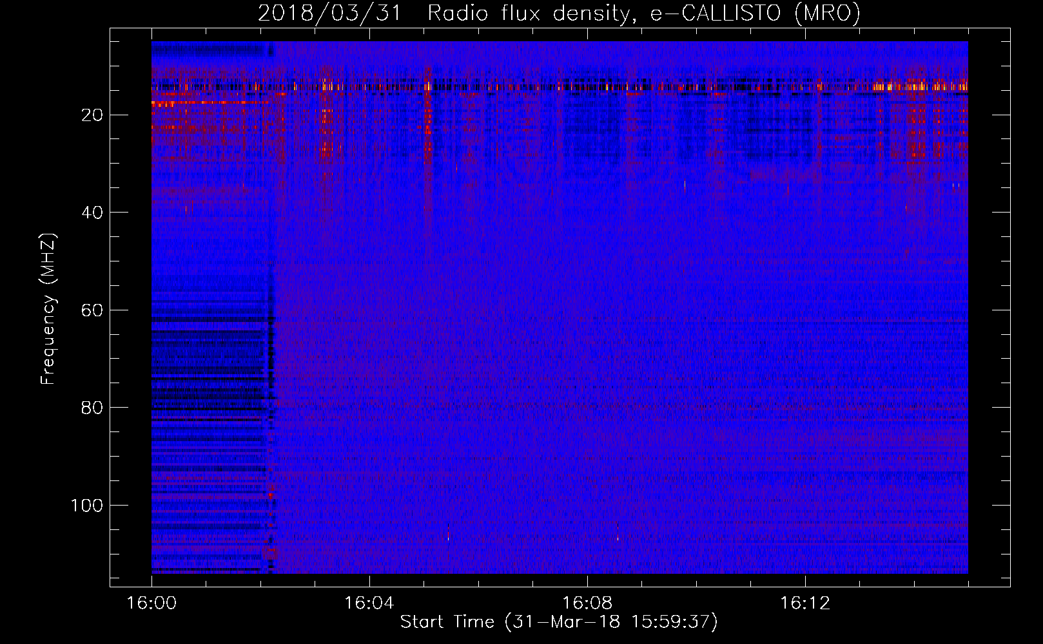Click the 'Start Time (31-Mar-18 15:59:37)' label
Image resolution: width=1043 pixels, height=644 pixels.
pos(559,622)
